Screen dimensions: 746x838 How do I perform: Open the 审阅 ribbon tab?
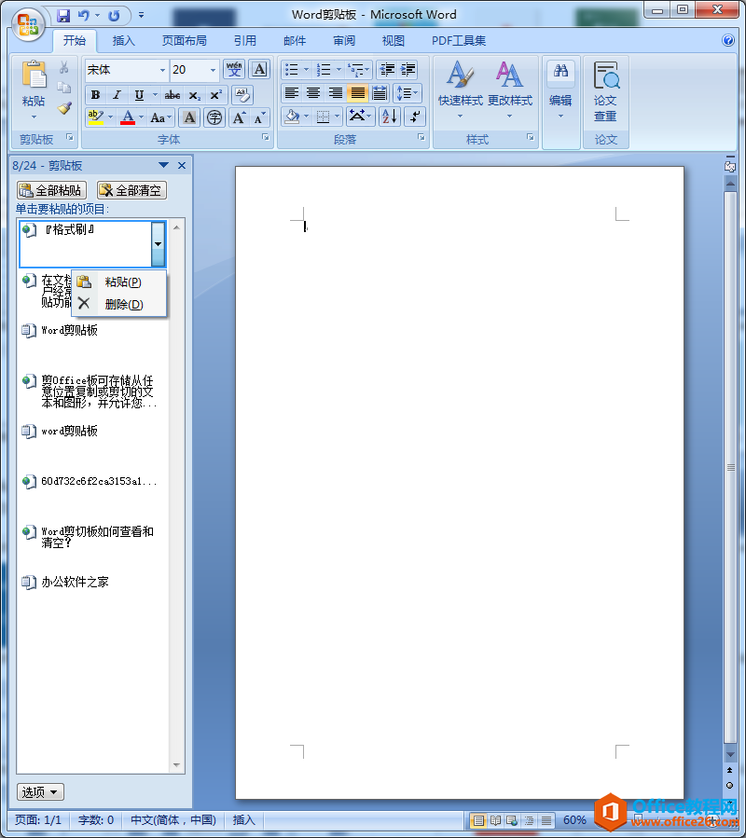(x=344, y=41)
